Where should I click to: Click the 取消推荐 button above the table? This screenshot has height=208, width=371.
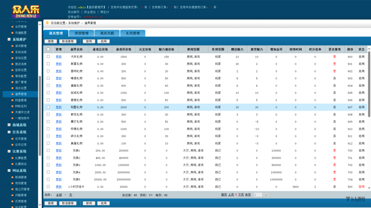68,41
